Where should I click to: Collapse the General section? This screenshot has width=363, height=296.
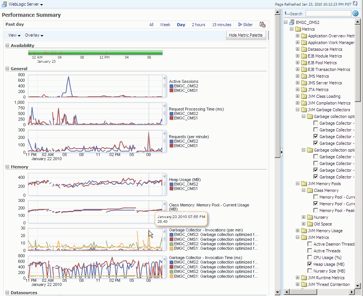click(x=7, y=69)
